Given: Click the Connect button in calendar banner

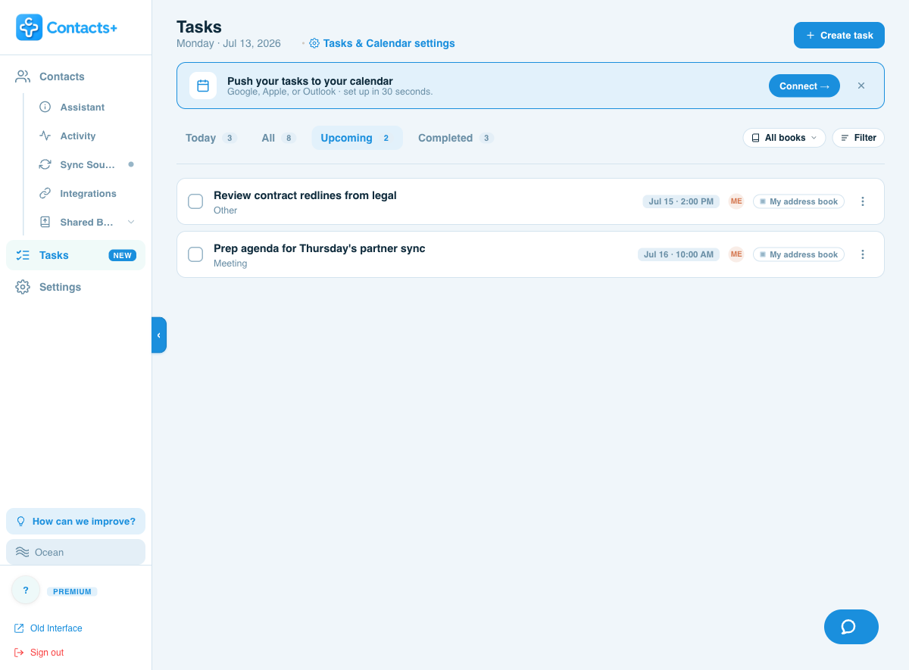Looking at the screenshot, I should (x=804, y=86).
